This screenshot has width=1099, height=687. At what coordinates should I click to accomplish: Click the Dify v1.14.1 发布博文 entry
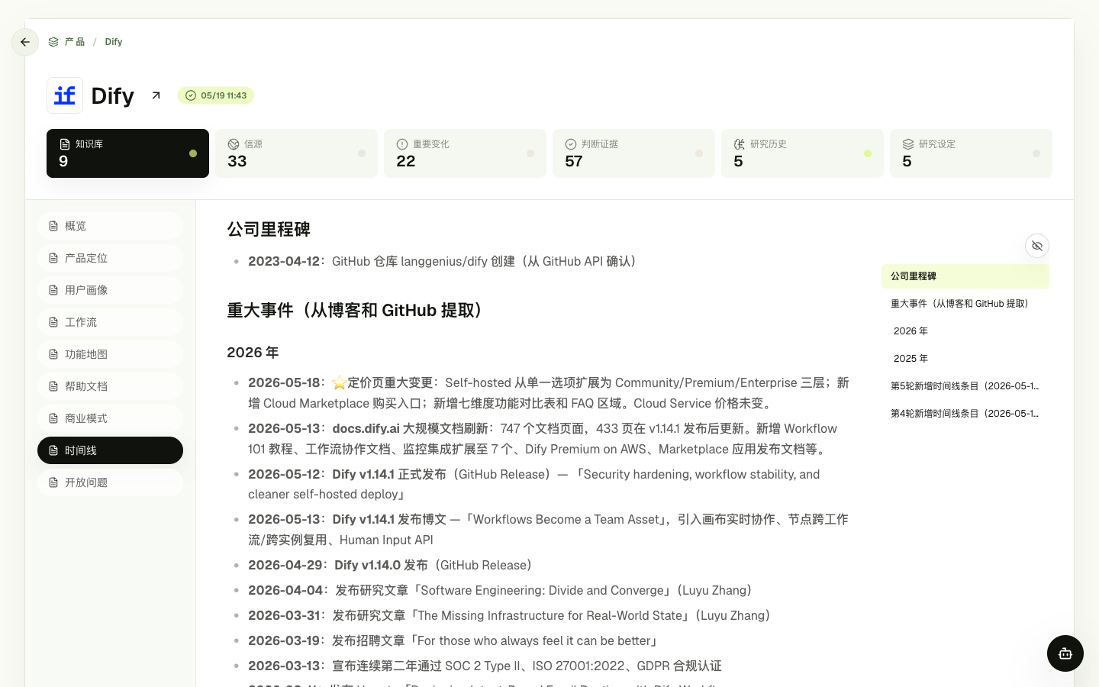point(548,530)
